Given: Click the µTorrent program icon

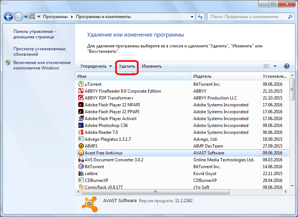Looking at the screenshot, I should (x=81, y=84).
